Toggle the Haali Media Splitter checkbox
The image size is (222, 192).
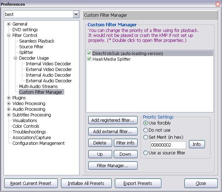(x=89, y=59)
